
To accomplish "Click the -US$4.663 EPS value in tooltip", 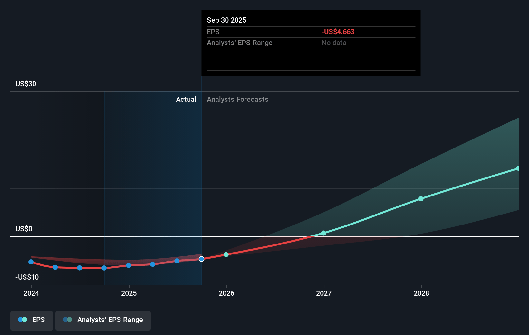I will click(x=338, y=32).
